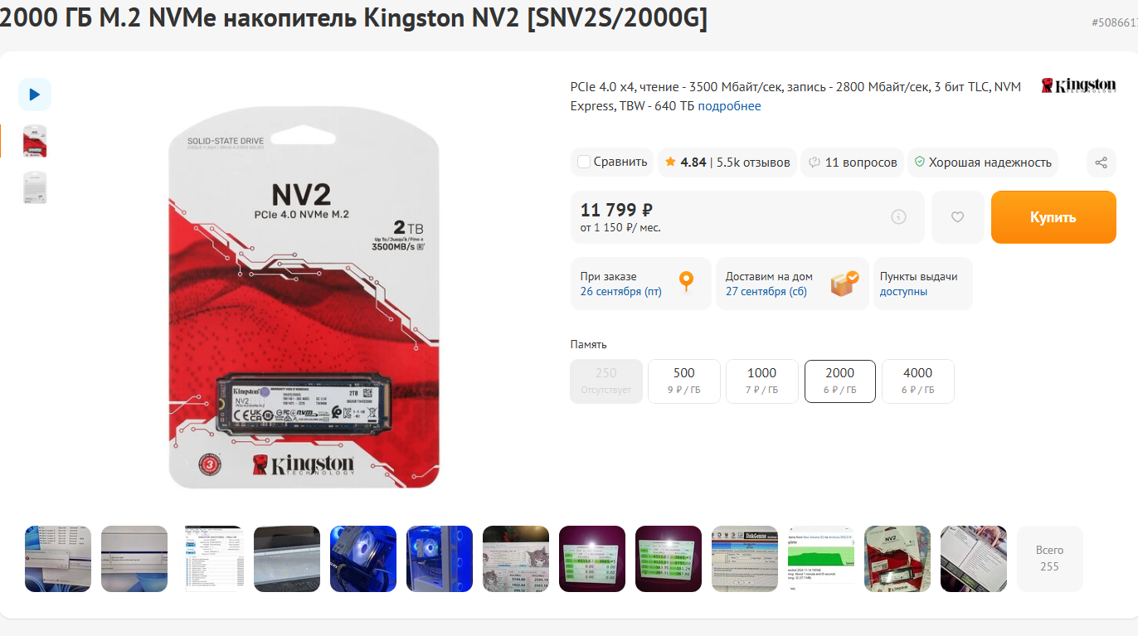Click the orange location pin icon
This screenshot has height=636, width=1138.
[x=686, y=283]
